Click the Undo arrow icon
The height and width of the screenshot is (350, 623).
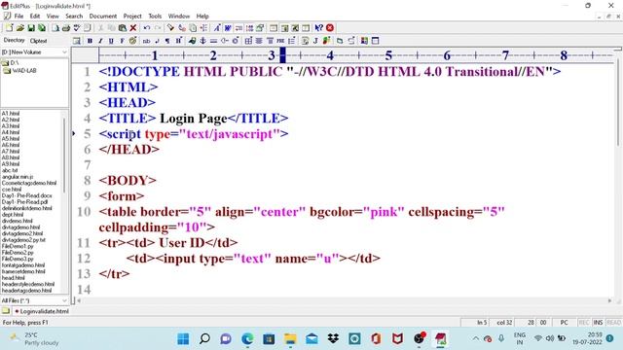pos(147,28)
